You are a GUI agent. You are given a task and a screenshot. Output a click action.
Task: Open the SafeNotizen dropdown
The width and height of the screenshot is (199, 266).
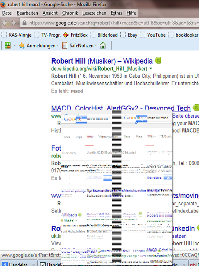click(x=79, y=45)
